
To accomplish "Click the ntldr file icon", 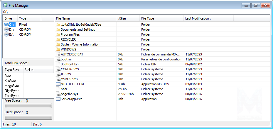I will (58, 89).
